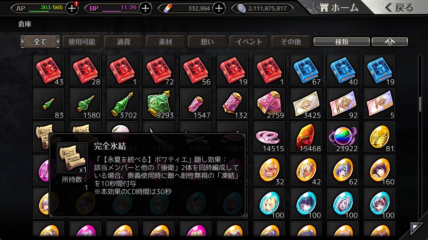428x240 pixels.
Task: Tap the plus button next to AP
Action: [72, 8]
